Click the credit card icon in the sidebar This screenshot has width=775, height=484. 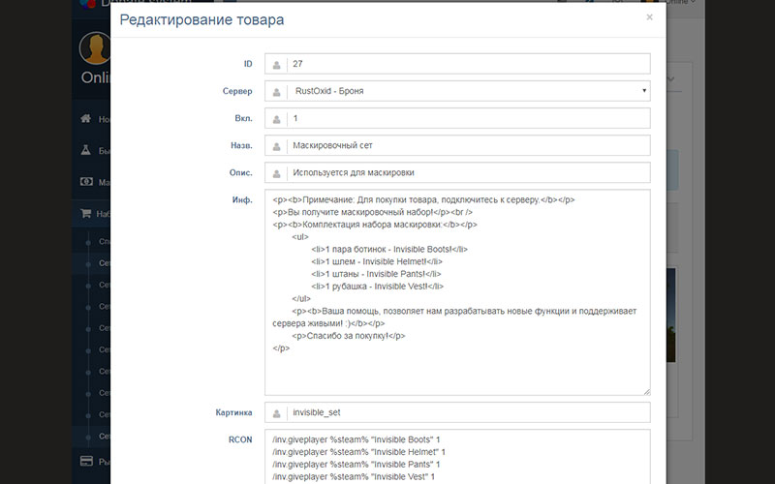tap(85, 461)
